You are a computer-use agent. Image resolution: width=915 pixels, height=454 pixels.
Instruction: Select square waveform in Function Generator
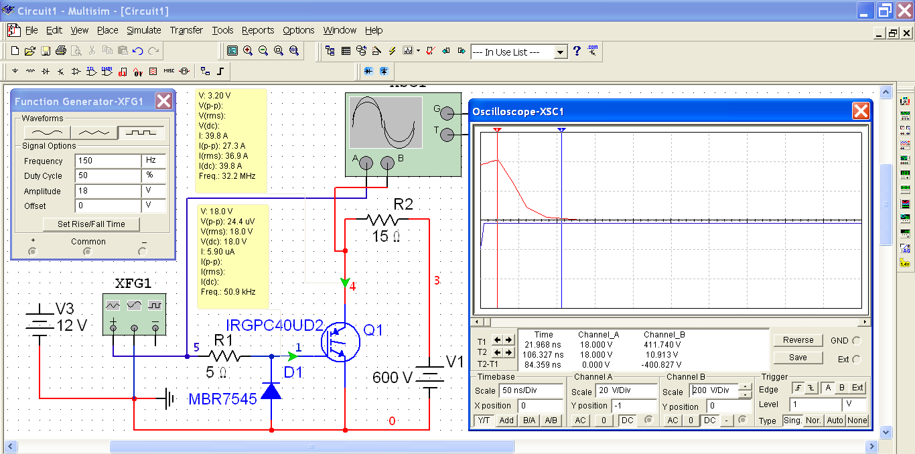(141, 133)
